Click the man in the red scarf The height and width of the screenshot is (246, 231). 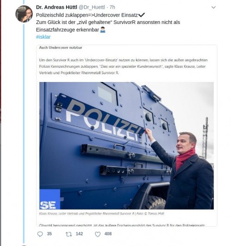point(187,170)
